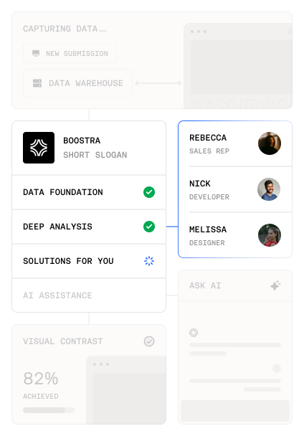The image size is (304, 436).
Task: Click the Data Foundation green checkmark
Action: coord(149,192)
